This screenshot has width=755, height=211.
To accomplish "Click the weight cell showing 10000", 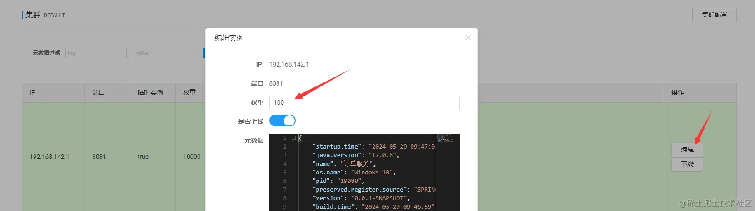I will [x=192, y=157].
